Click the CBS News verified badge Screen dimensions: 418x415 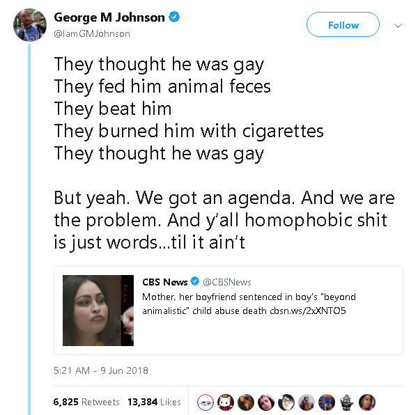pos(195,282)
